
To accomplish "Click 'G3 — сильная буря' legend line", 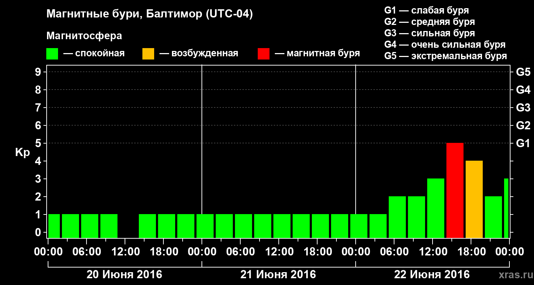I will tap(429, 33).
